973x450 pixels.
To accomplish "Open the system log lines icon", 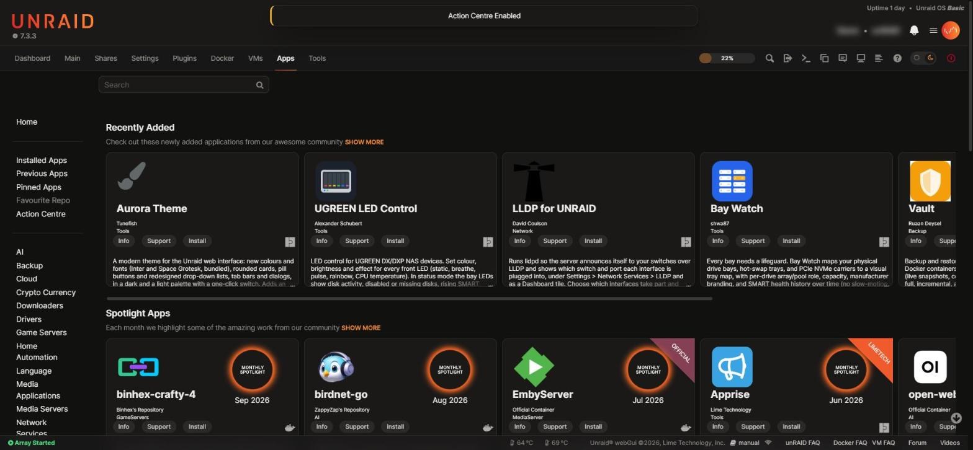I will (x=879, y=58).
